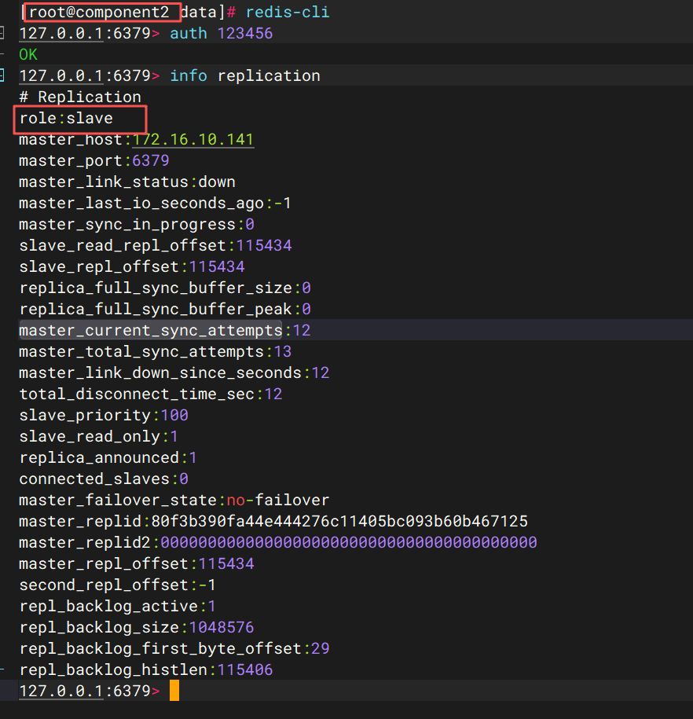
Task: Click the repl_backlog_histlen value 115406
Action: (245, 669)
